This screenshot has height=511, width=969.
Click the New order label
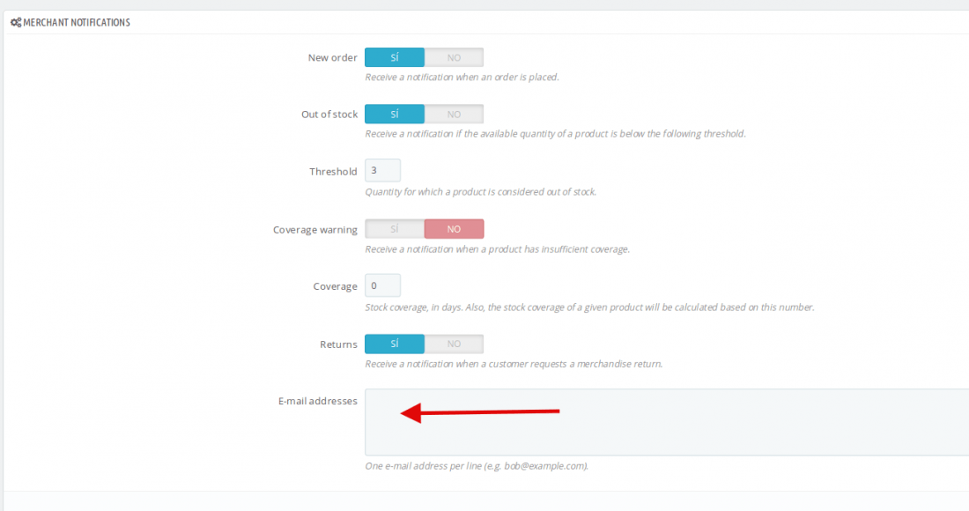tap(332, 57)
